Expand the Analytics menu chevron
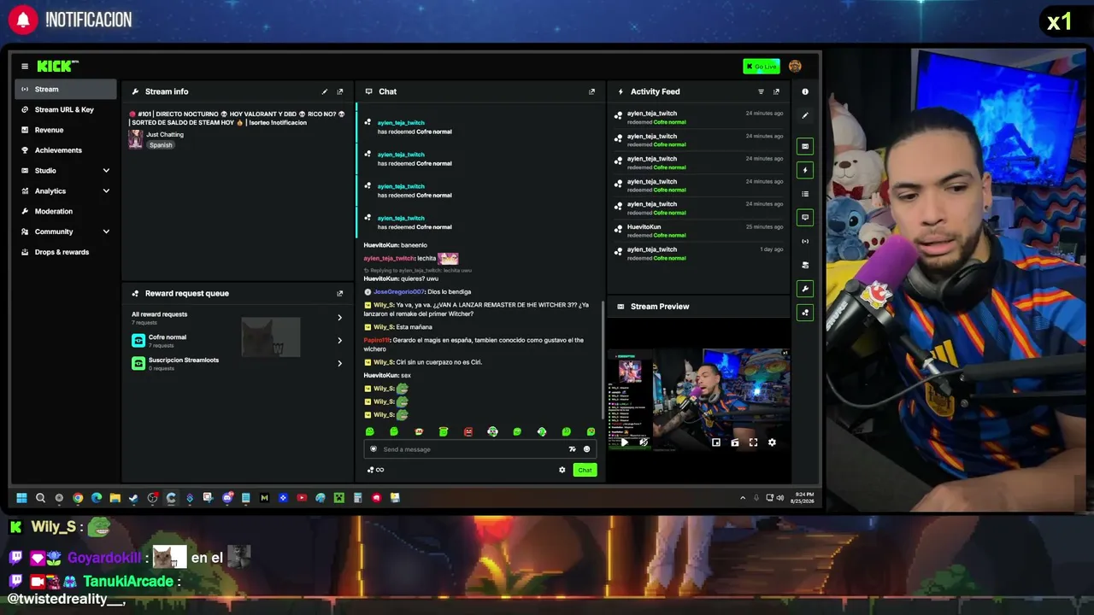The width and height of the screenshot is (1094, 615). 106,191
